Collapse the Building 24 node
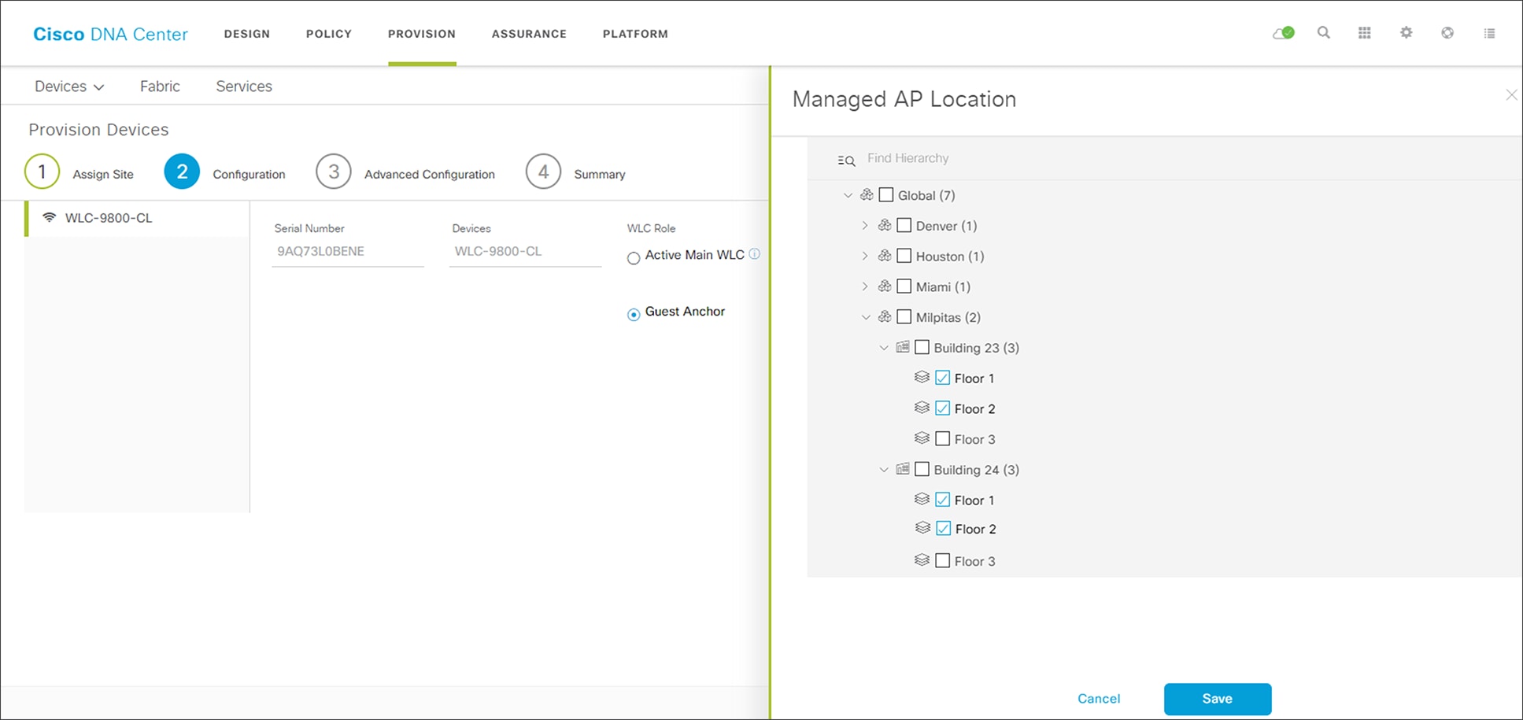Image resolution: width=1523 pixels, height=720 pixels. pyautogui.click(x=884, y=470)
